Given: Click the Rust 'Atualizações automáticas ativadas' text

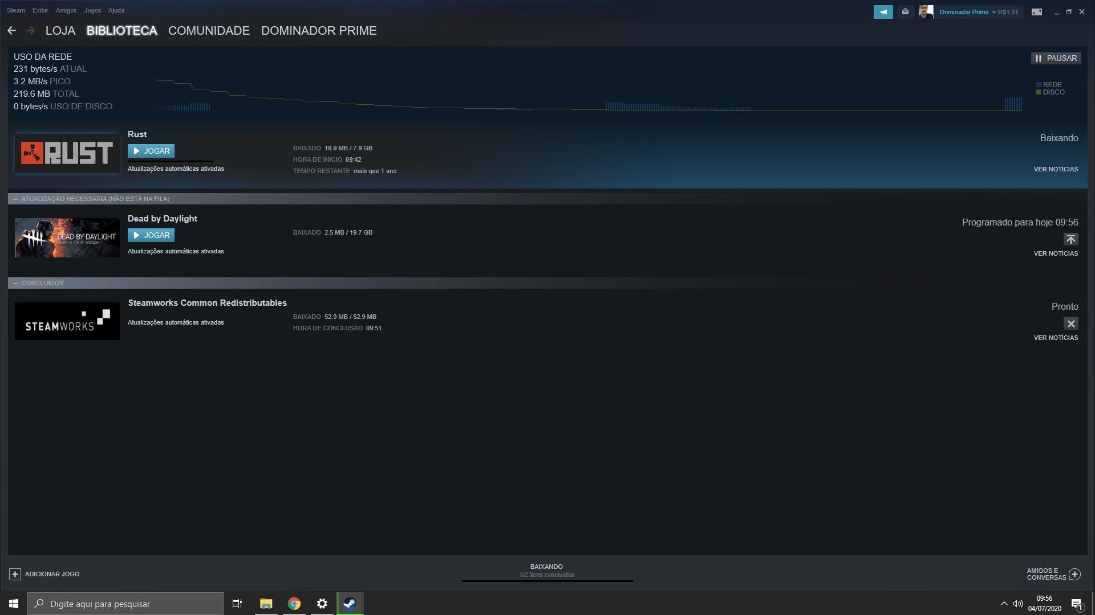Looking at the screenshot, I should pyautogui.click(x=176, y=169).
